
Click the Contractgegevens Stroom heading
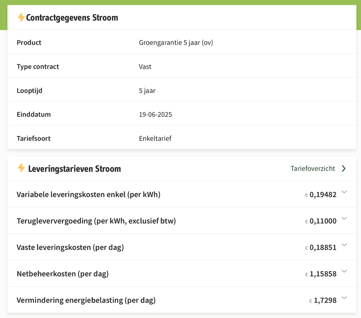tap(72, 18)
